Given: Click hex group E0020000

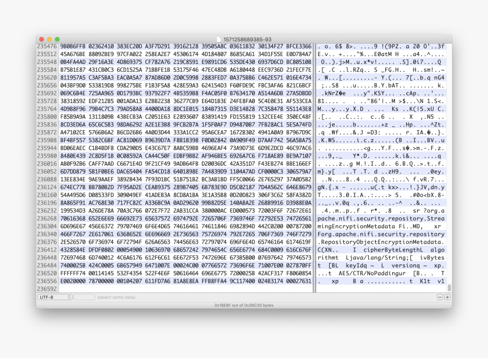Looking at the screenshot, I should pos(73,281).
